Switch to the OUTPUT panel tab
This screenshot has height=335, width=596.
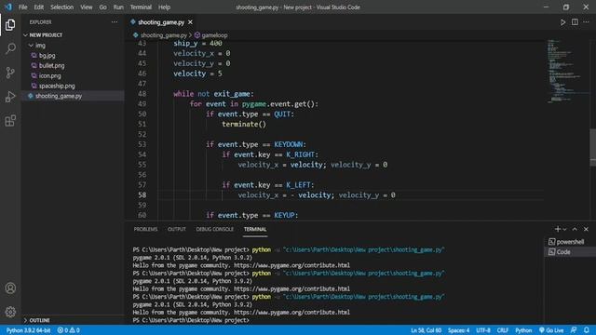click(177, 229)
